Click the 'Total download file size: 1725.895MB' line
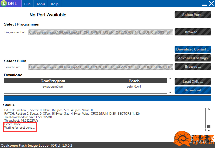215x148 pixels. tap(28, 117)
